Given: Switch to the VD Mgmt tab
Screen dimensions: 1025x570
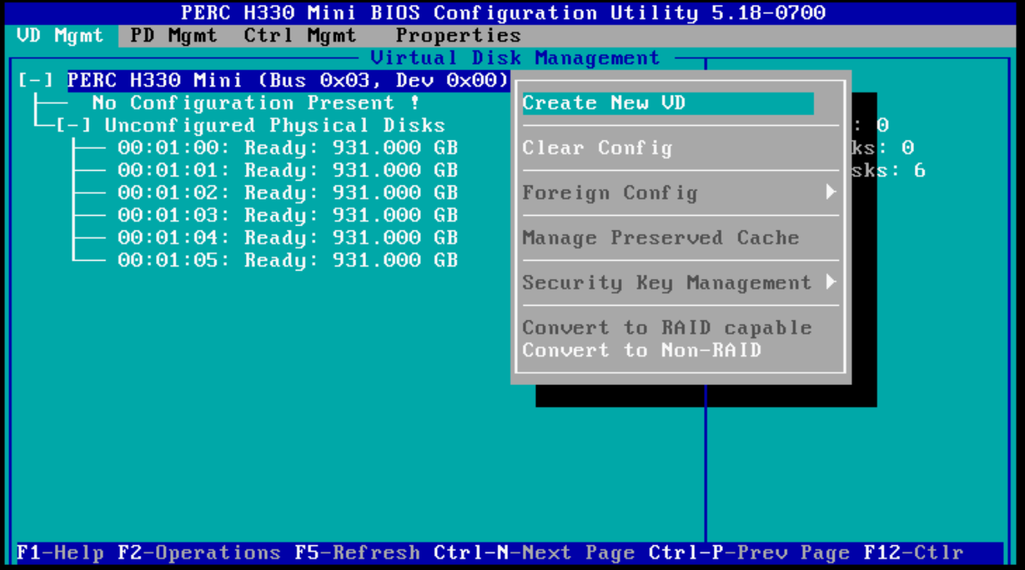Looking at the screenshot, I should tap(60, 36).
